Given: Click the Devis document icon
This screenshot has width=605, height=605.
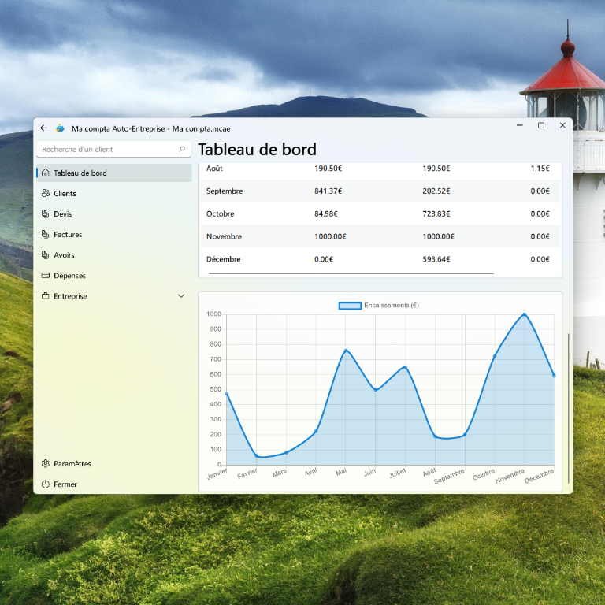Looking at the screenshot, I should [x=45, y=213].
